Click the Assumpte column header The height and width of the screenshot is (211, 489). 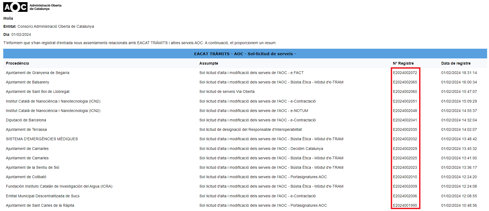(x=209, y=63)
